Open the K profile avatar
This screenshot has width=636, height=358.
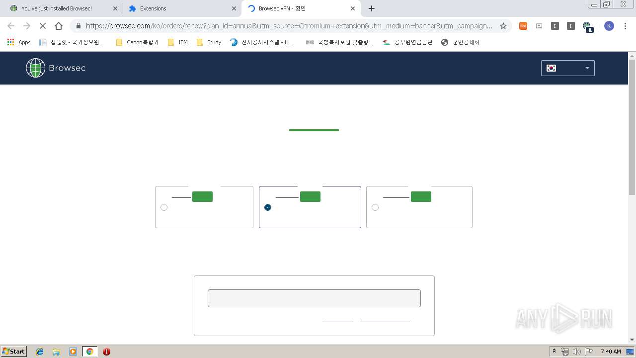[x=609, y=26]
